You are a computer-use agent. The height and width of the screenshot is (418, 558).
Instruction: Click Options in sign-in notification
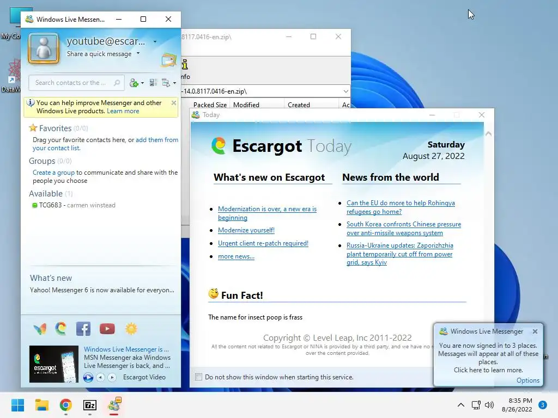(x=527, y=380)
